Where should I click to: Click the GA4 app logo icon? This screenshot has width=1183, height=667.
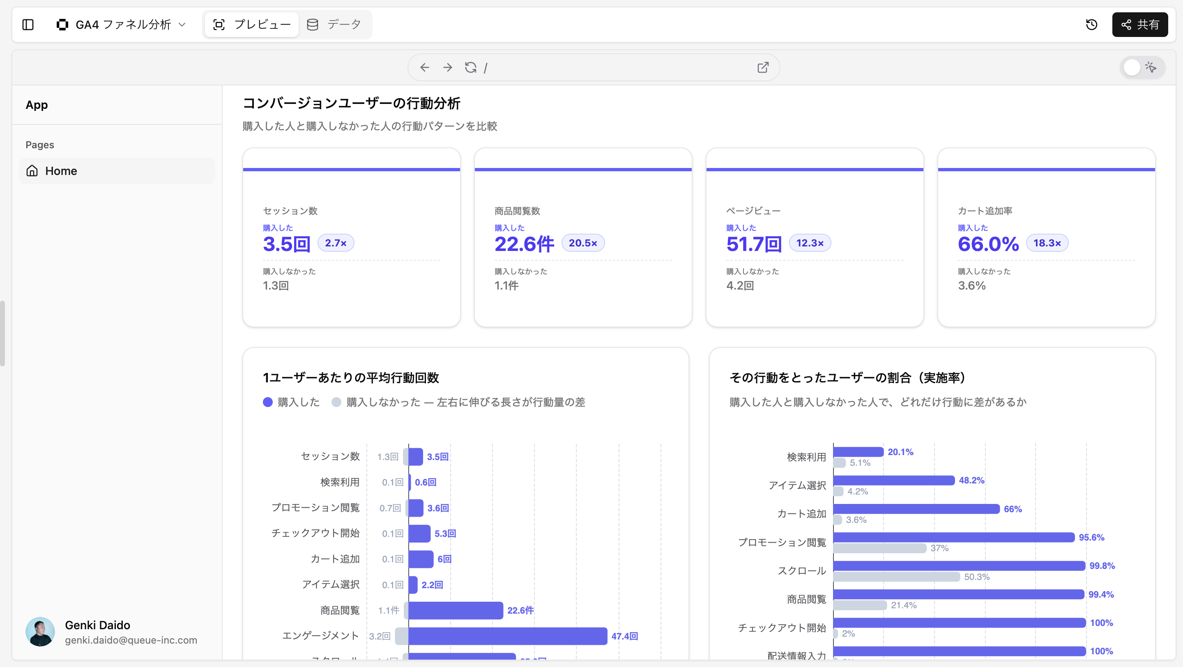pos(62,24)
